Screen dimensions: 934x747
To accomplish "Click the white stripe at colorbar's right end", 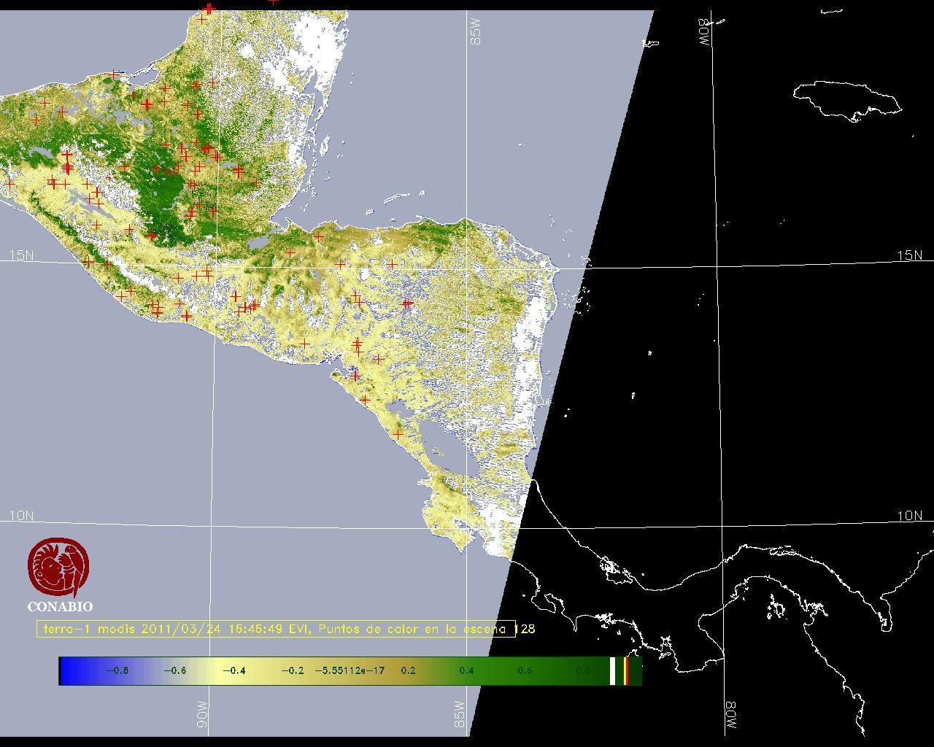I will coord(613,671).
